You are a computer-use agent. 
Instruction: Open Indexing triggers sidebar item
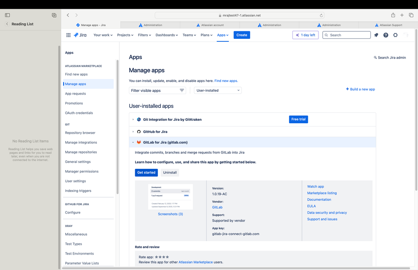[x=78, y=191]
